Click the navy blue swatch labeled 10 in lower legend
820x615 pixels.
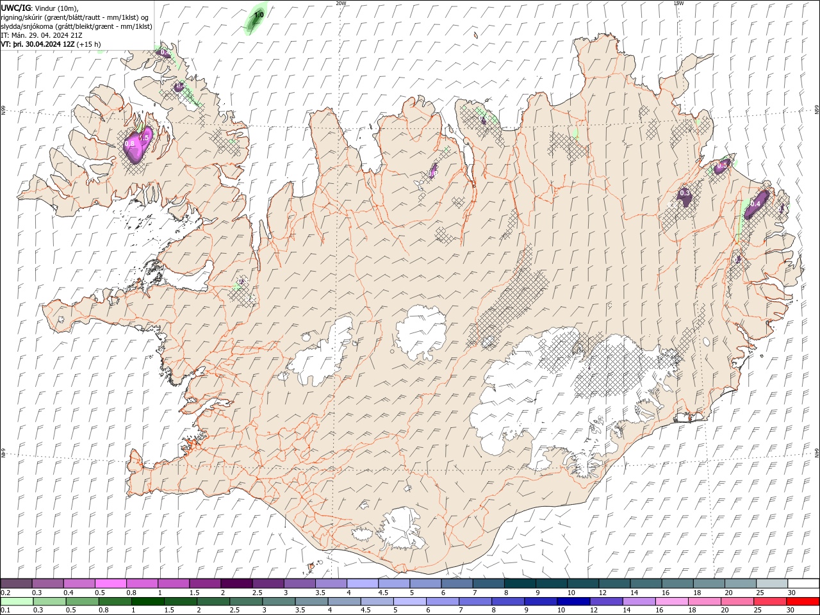[573, 602]
